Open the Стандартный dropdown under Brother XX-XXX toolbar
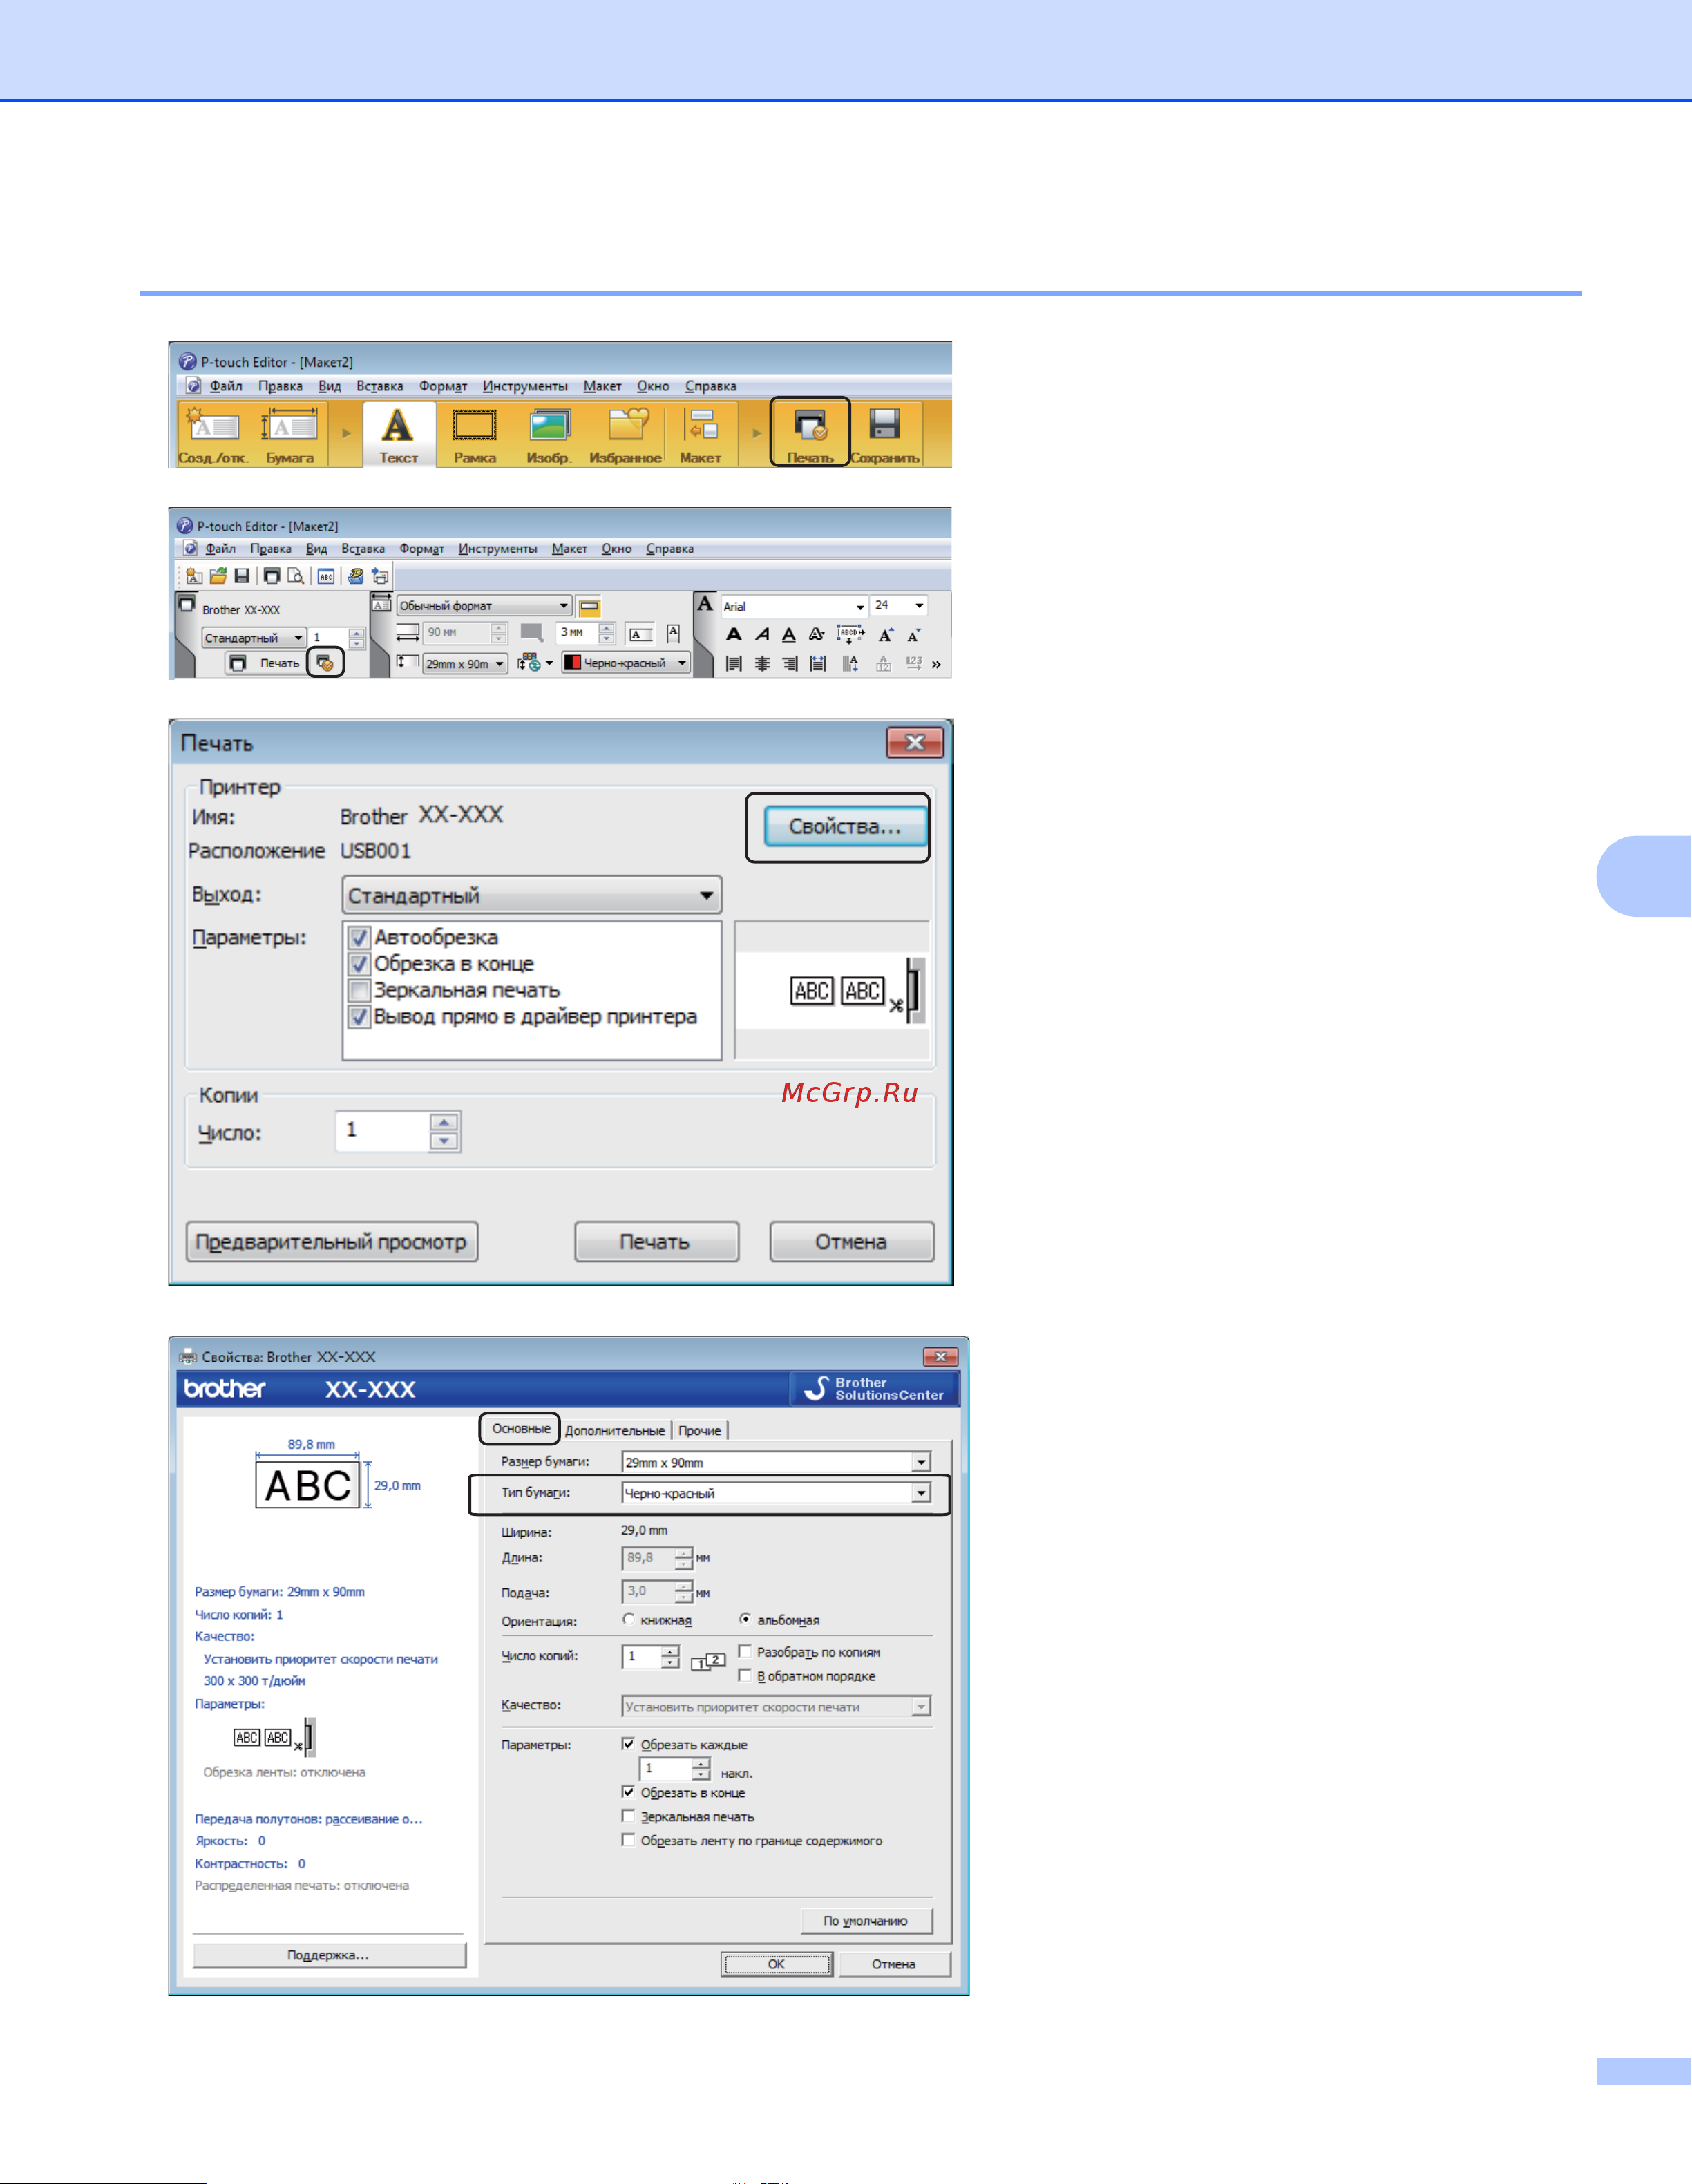 [x=254, y=638]
